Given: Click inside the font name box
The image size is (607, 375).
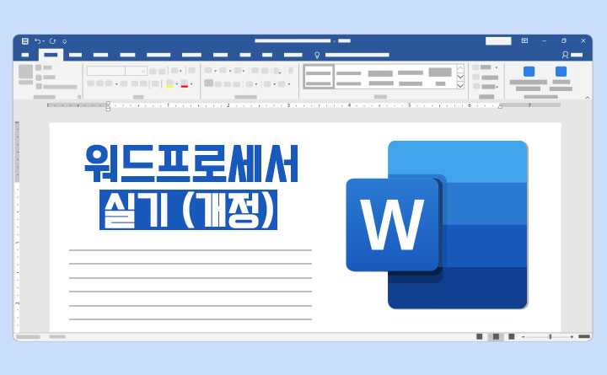Looking at the screenshot, I should (x=105, y=71).
